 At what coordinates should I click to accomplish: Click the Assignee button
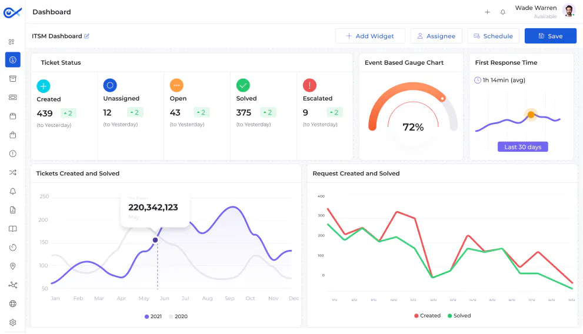tap(436, 36)
